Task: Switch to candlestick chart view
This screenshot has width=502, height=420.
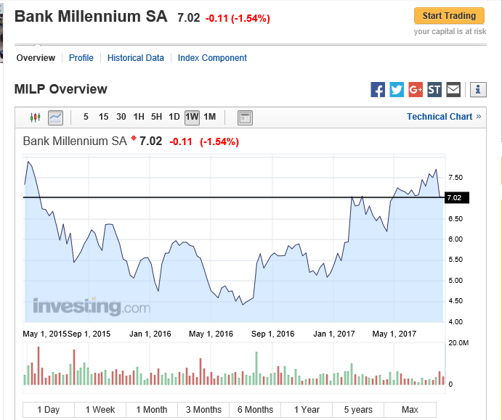Action: tap(35, 118)
